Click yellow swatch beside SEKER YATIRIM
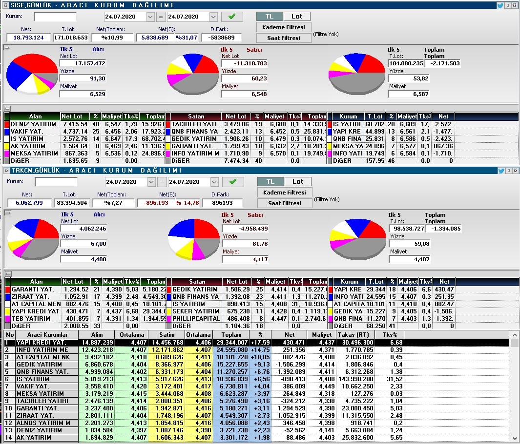 coord(169,311)
